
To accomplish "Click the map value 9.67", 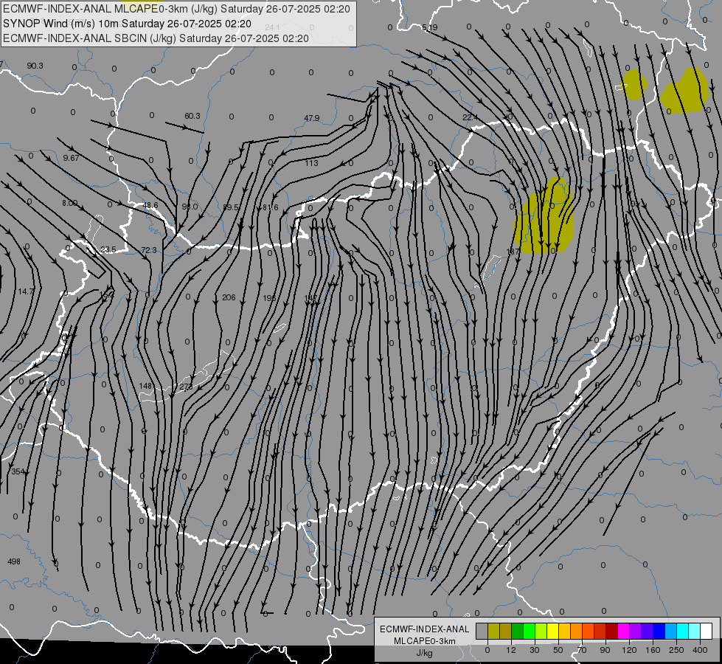I will coord(71,158).
